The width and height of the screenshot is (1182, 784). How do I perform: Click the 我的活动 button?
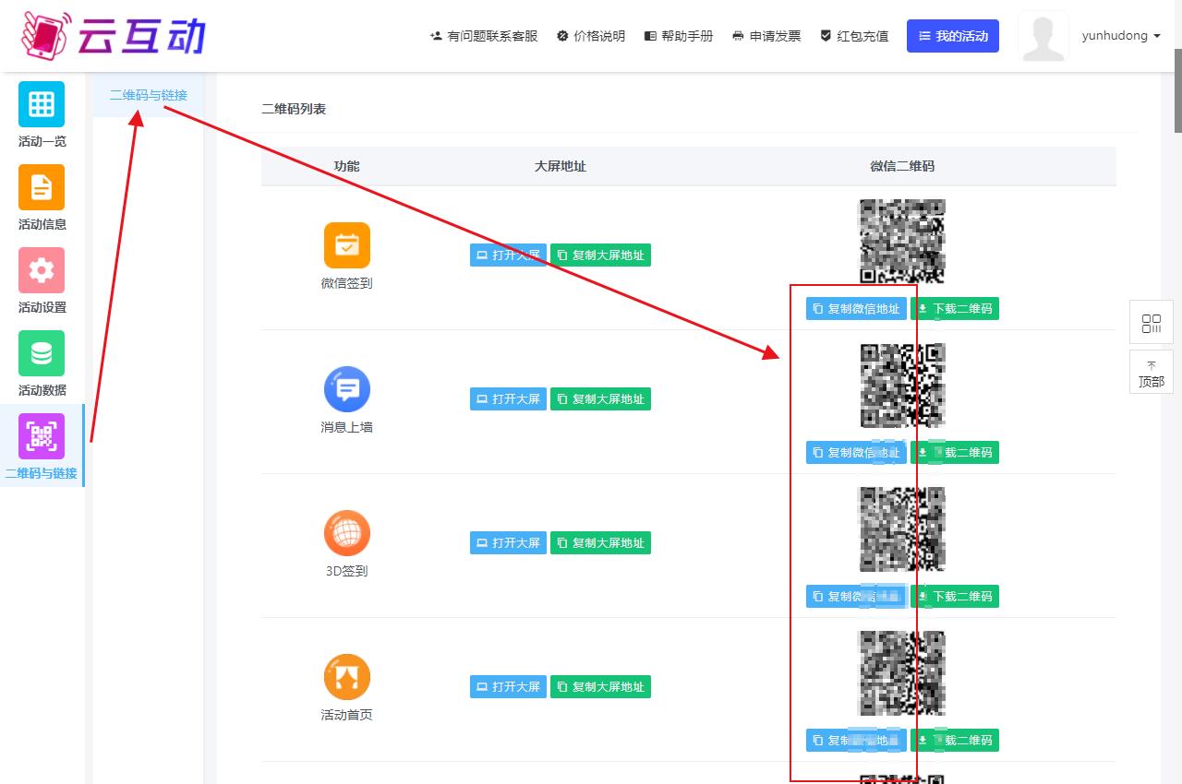pyautogui.click(x=953, y=36)
